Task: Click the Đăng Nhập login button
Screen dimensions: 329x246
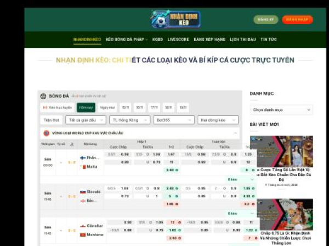Action: tap(297, 20)
